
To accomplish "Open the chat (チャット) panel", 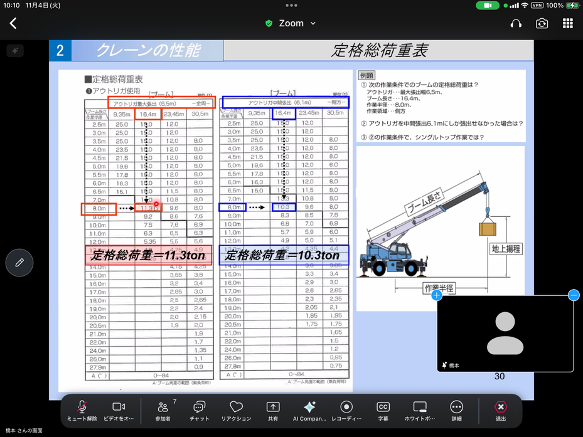I will coord(199,410).
